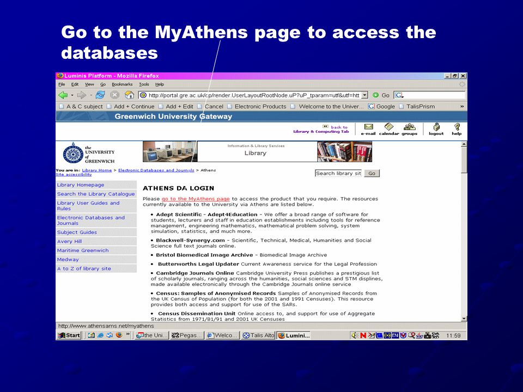Screen dimensions: 523x392
Task: Click in the Search library site field
Action: (x=338, y=173)
